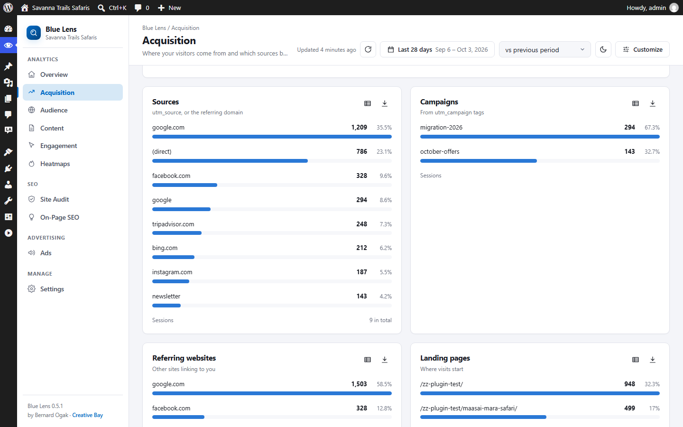The image size is (683, 427).
Task: Navigate to Site Audit
Action: pos(73,199)
